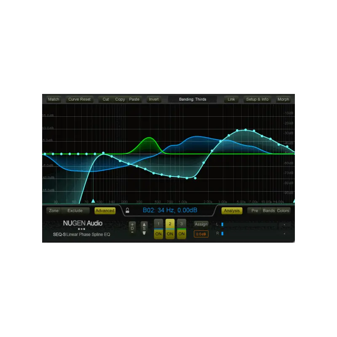Click the NUGEN Audio logo
337x337 pixels.
coord(83,223)
